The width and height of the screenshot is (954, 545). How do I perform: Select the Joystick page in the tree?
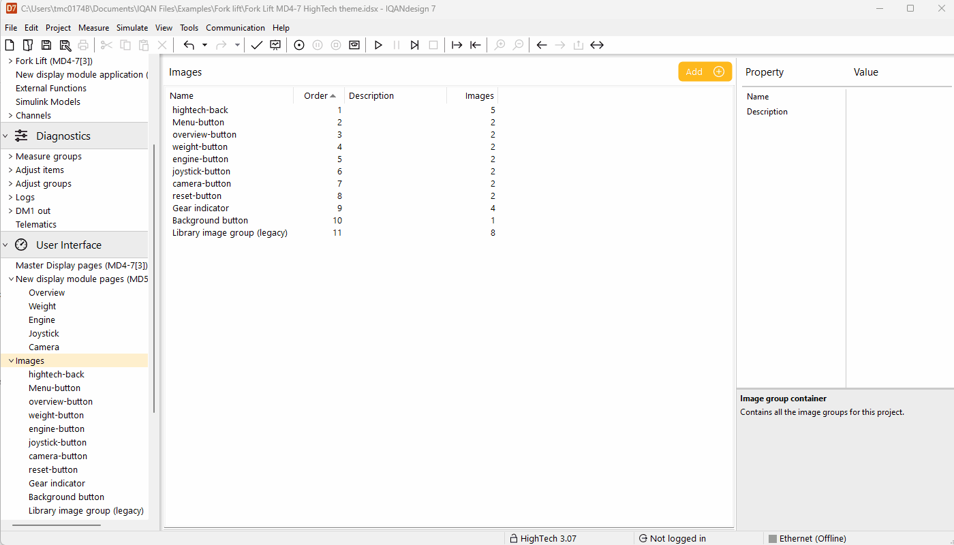coord(44,334)
